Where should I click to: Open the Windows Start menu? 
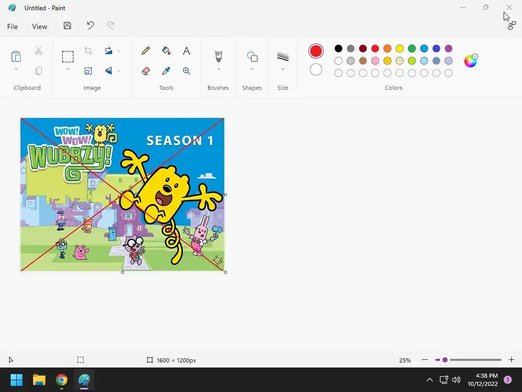[16, 380]
